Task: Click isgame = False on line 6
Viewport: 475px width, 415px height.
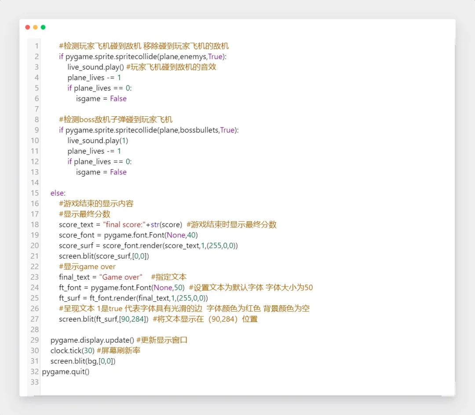Action: tap(101, 99)
